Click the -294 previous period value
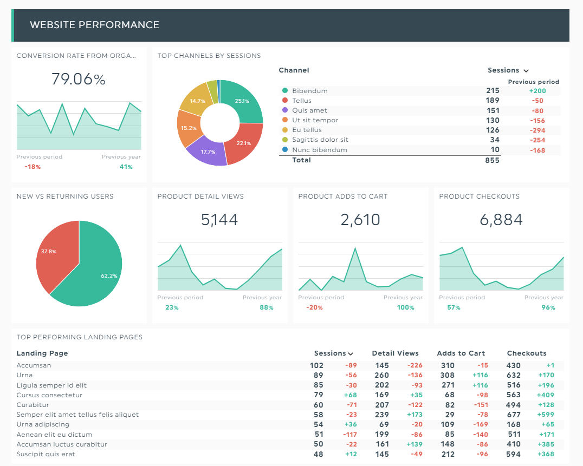583x466 pixels. click(537, 130)
